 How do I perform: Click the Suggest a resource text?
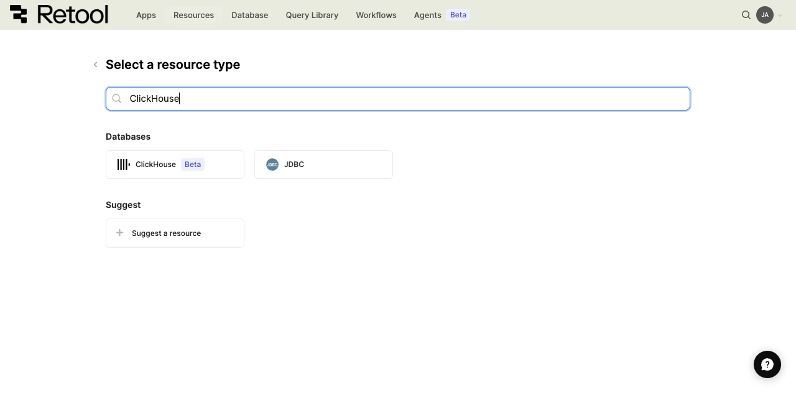click(166, 233)
